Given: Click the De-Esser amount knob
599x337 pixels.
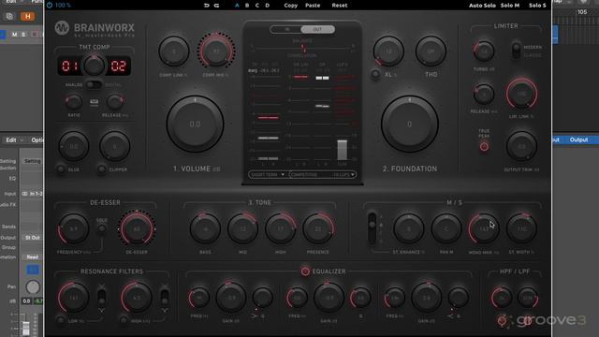Looking at the screenshot, I should 137,228.
